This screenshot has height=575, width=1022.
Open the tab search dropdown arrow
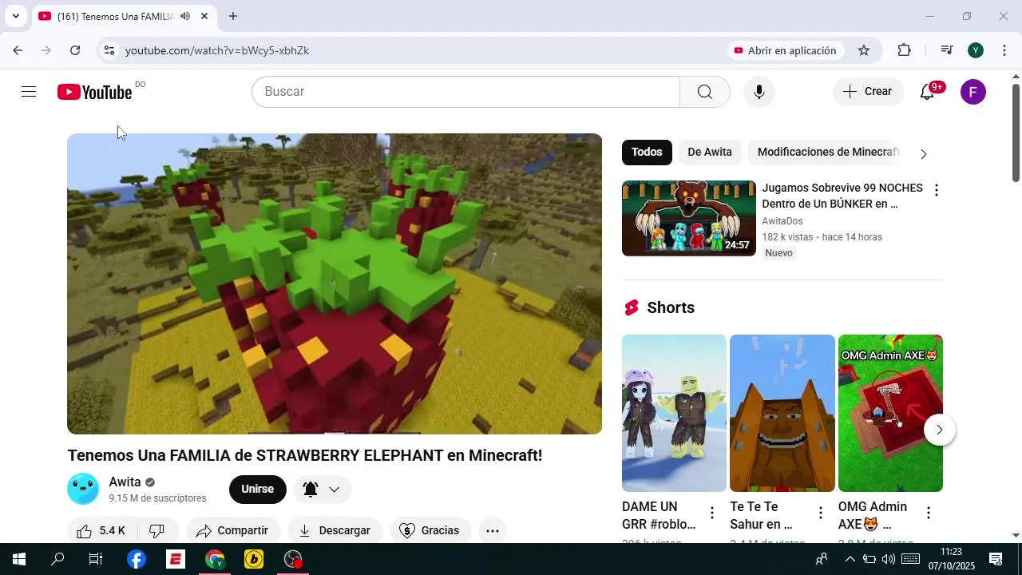coord(15,16)
